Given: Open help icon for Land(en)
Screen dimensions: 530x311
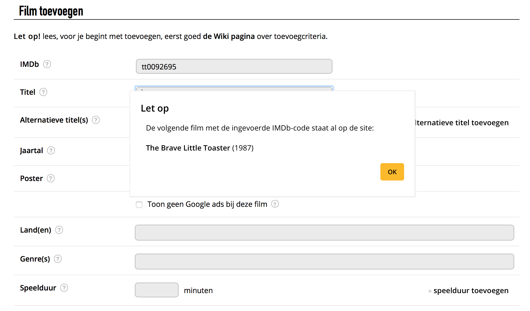Looking at the screenshot, I should pyautogui.click(x=59, y=230).
